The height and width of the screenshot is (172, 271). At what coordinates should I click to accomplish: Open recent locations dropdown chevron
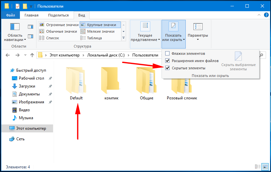(x=26, y=55)
